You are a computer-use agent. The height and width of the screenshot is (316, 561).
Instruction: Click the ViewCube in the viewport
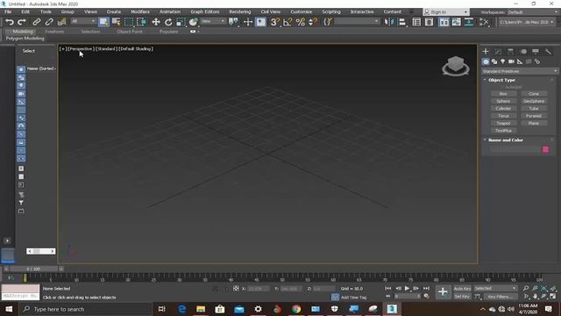[x=456, y=66]
